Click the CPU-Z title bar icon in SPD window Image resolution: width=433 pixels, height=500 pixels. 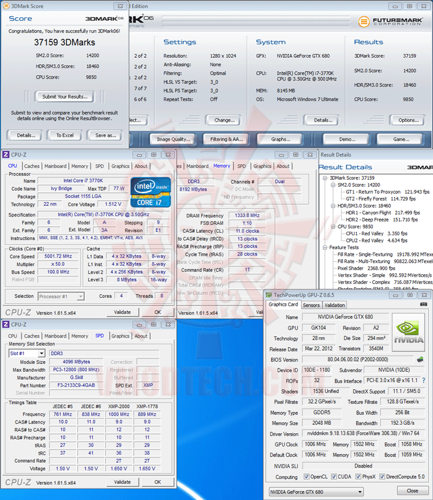pyautogui.click(x=6, y=324)
